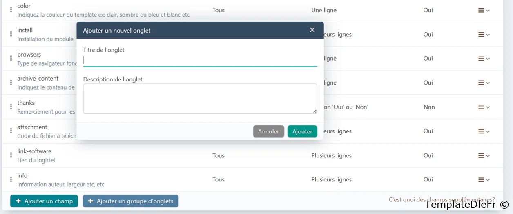
Task: Click in the Description de l'onglet textarea
Action: pos(200,98)
